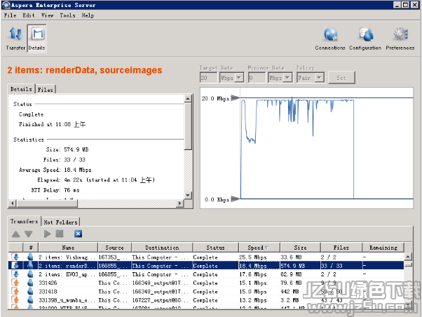
Task: Click upload arrow icon of 331428 row
Action: click(15, 283)
